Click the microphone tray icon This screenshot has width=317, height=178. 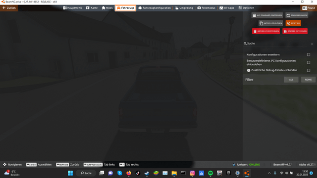(x=275, y=173)
